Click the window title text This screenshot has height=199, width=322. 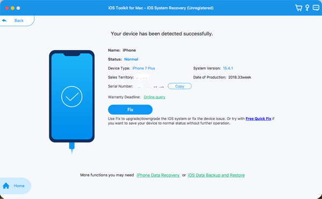[161, 8]
